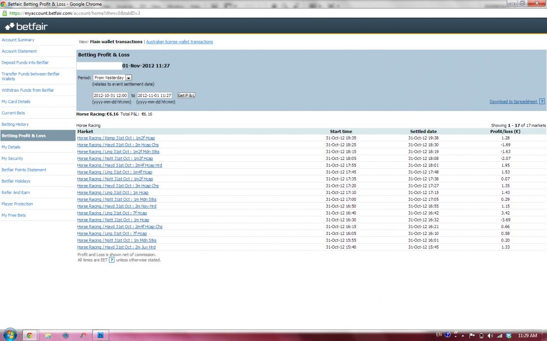Click the Settled date column header

423,132
